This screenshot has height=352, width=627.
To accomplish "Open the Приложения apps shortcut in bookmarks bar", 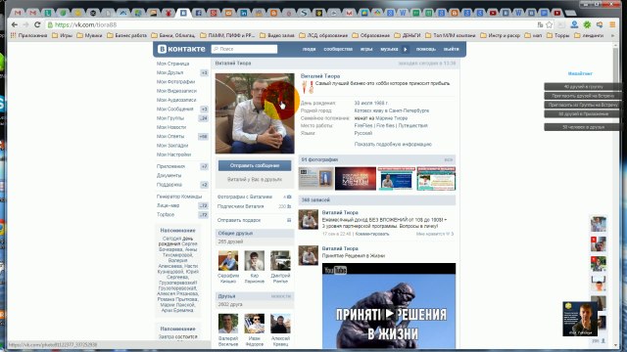I will coord(28,35).
